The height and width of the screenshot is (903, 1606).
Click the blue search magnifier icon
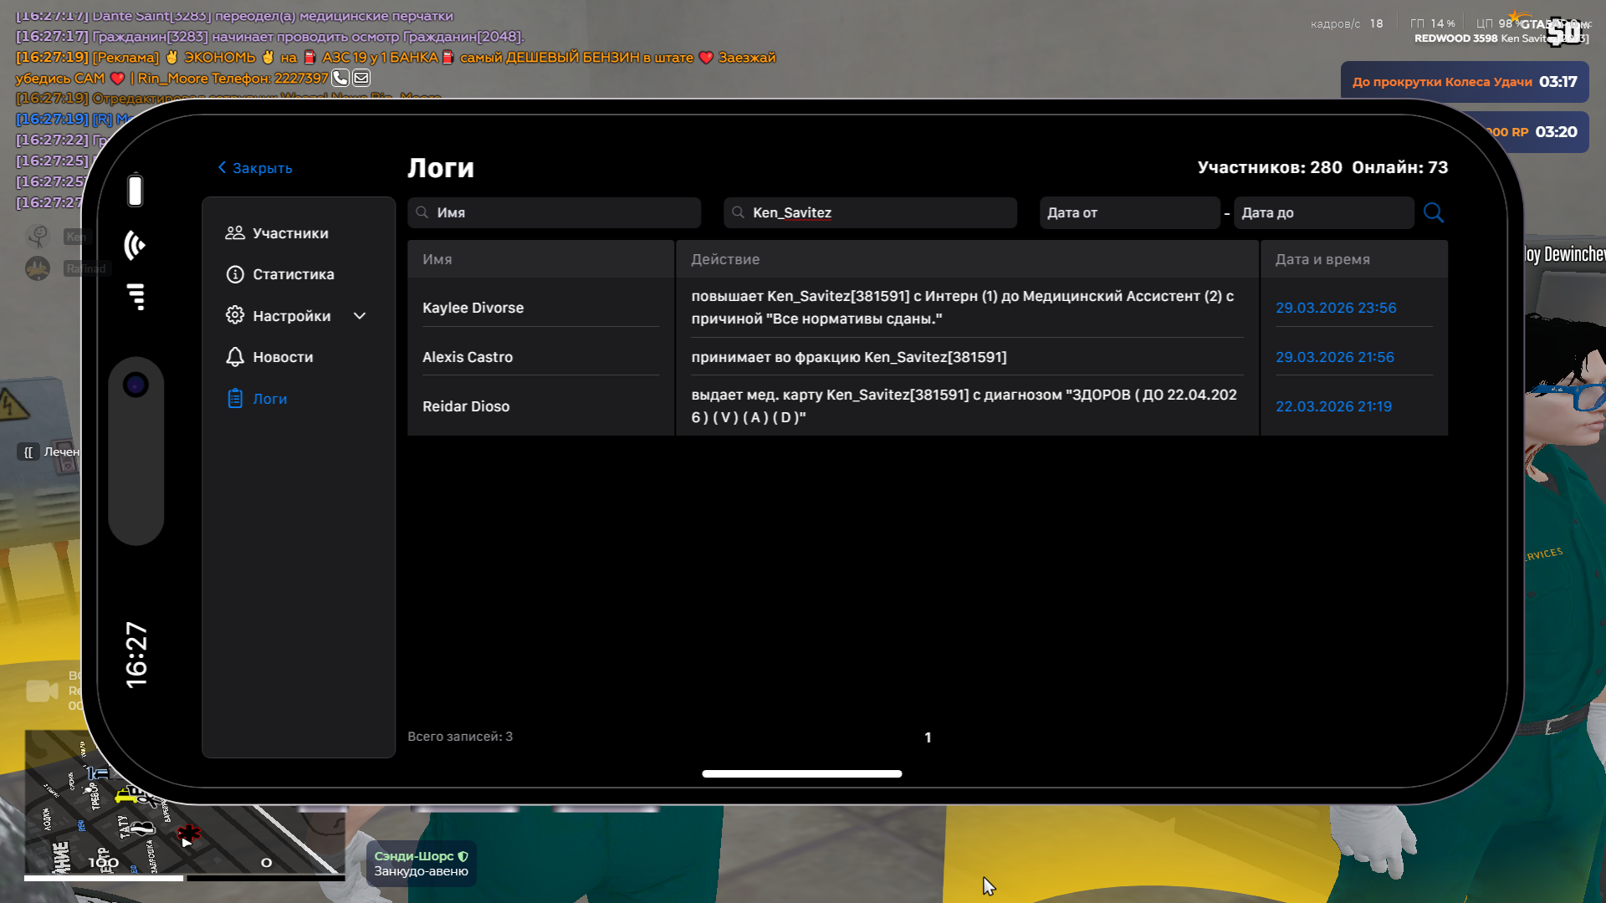click(x=1433, y=212)
